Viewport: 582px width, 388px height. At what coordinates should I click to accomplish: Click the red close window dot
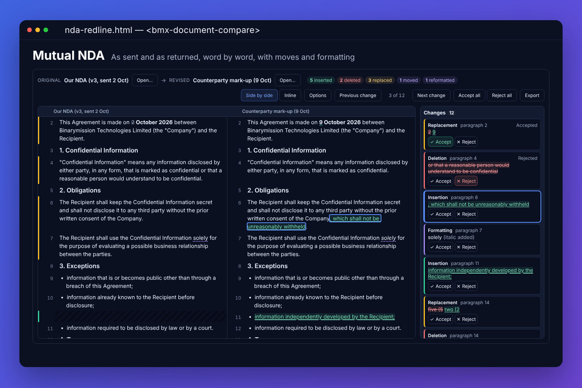29,30
